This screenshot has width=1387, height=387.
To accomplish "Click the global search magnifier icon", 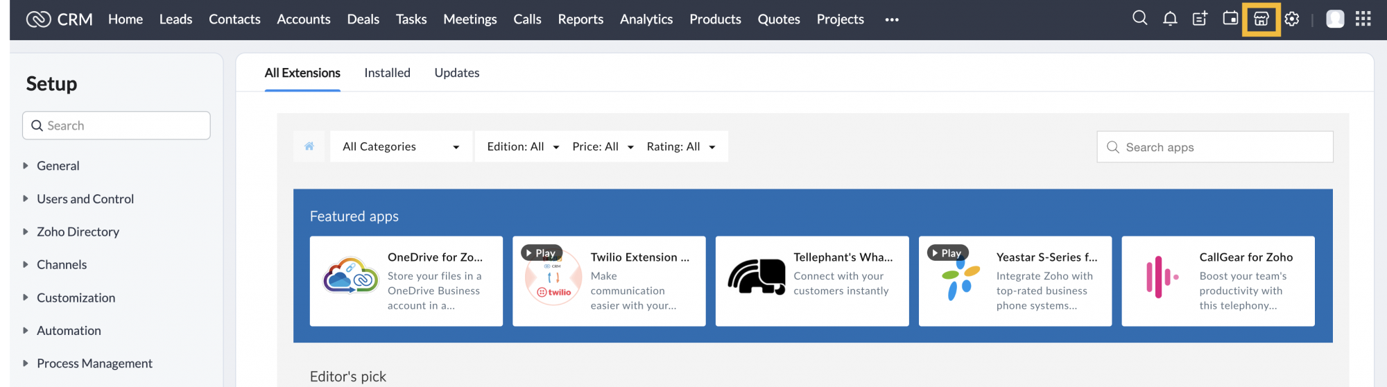I will click(x=1139, y=19).
